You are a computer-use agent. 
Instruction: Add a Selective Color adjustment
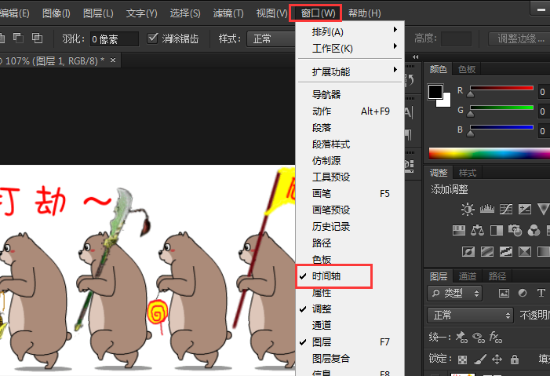pyautogui.click(x=525, y=251)
